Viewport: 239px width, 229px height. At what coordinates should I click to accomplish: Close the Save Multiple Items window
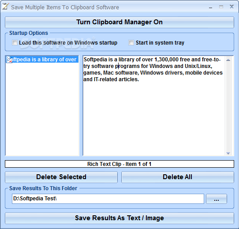[x=232, y=7]
